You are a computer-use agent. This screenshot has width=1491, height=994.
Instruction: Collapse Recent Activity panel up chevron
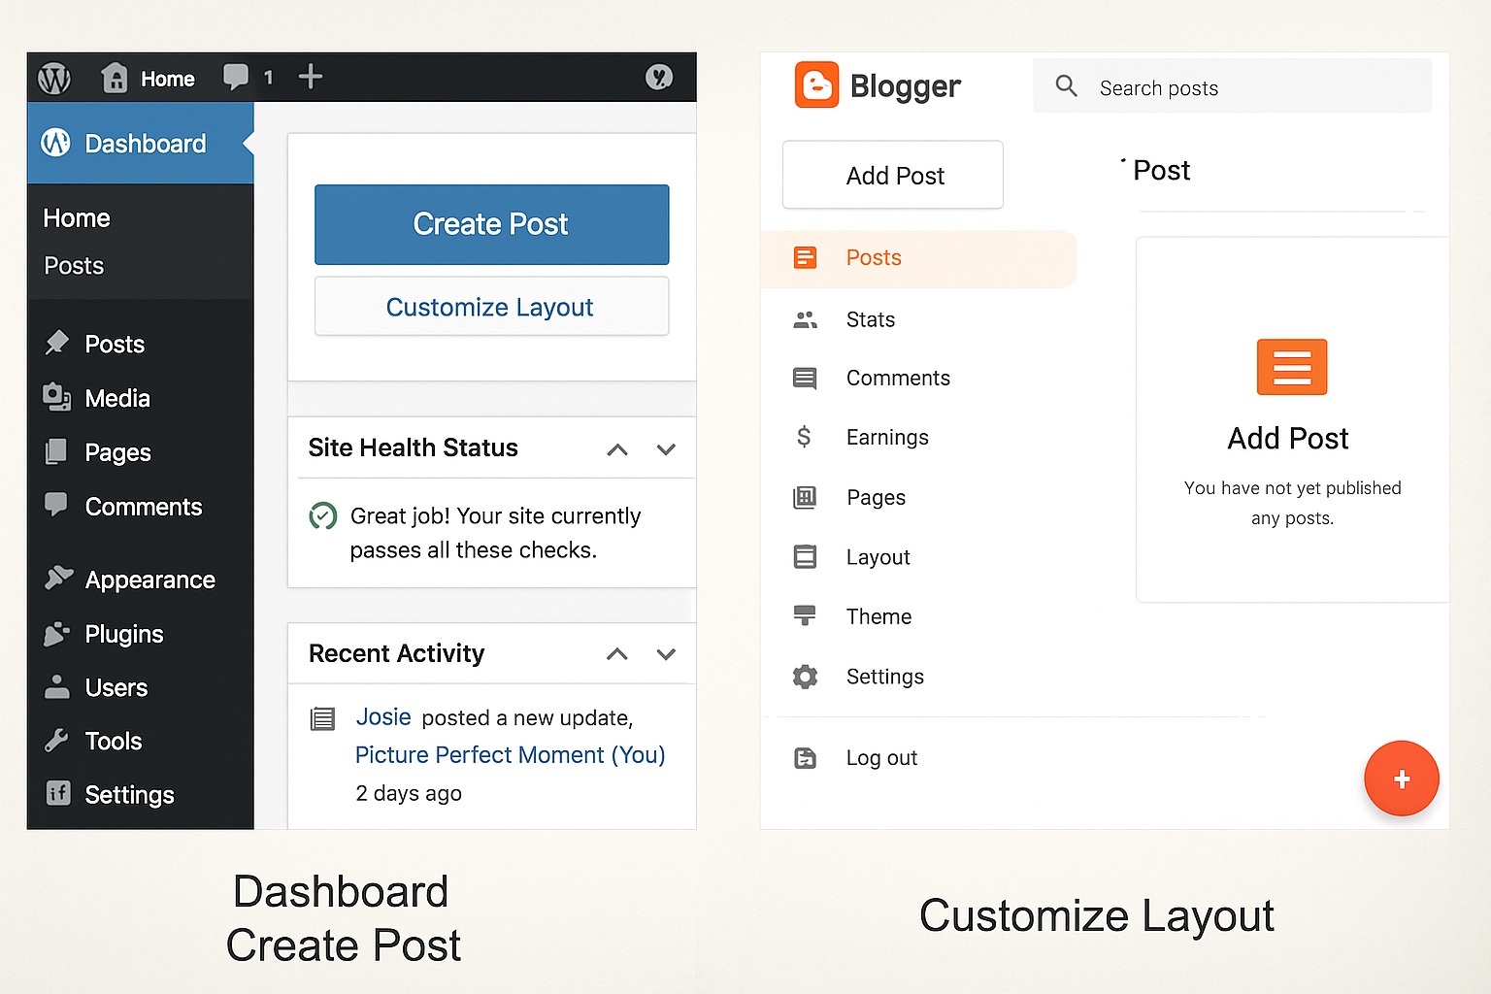pyautogui.click(x=617, y=654)
